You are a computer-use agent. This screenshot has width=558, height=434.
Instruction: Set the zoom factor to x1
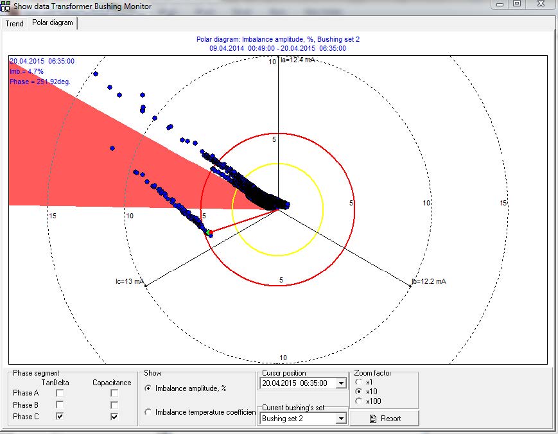coord(359,382)
